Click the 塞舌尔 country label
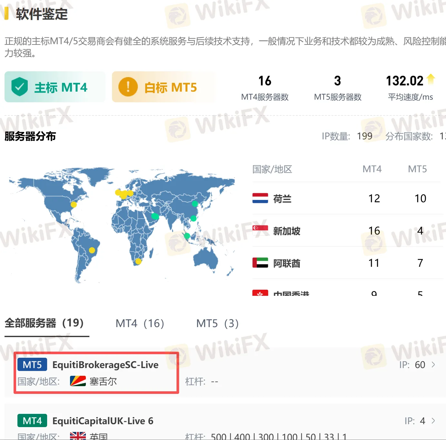 point(103,382)
